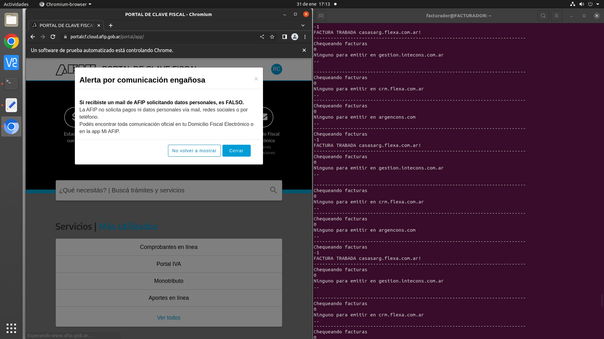Add a new tab in Terminal window
The width and height of the screenshot is (604, 339).
point(321,16)
